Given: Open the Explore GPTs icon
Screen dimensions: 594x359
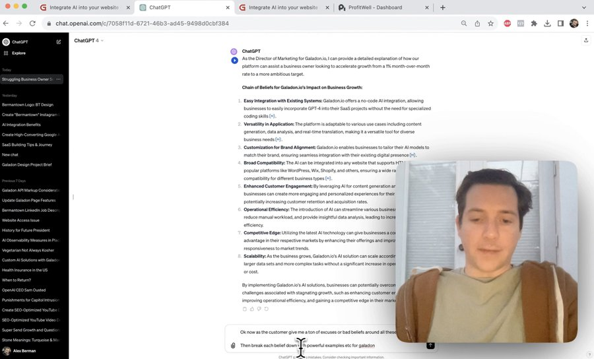Looking at the screenshot, I should pos(6,53).
